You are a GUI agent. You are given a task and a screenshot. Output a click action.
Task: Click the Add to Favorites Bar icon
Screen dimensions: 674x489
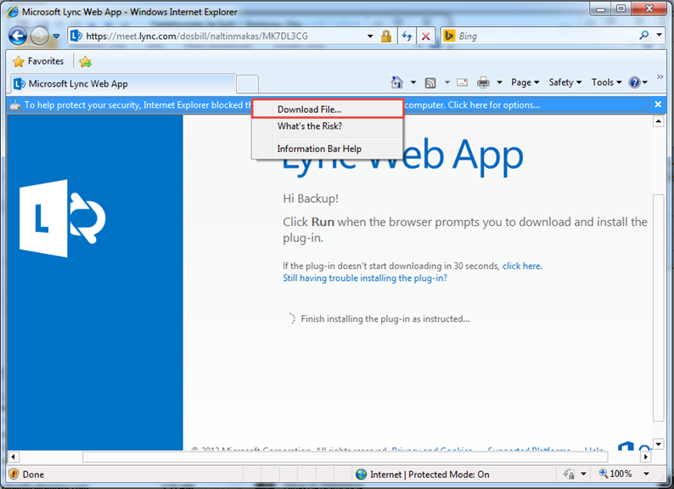(85, 62)
